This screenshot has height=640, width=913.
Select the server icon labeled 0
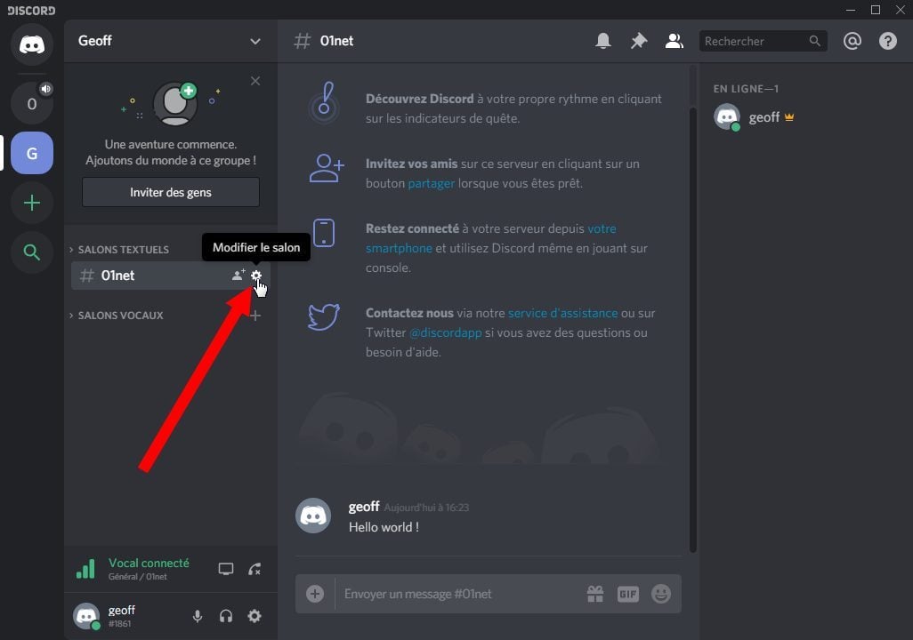point(31,103)
